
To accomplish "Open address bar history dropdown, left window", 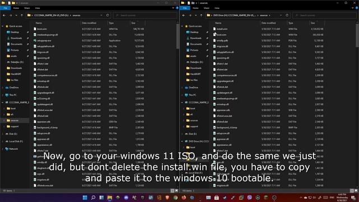I will (101, 15).
